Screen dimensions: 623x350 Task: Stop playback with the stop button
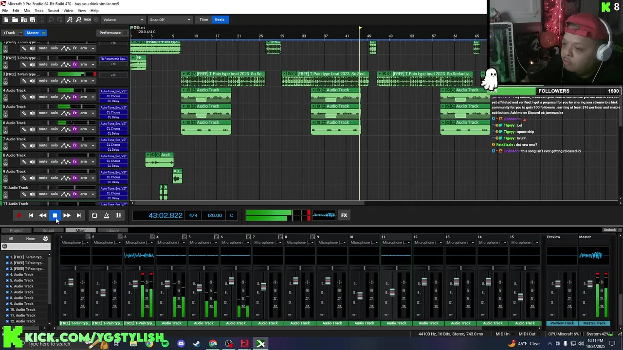tap(55, 215)
